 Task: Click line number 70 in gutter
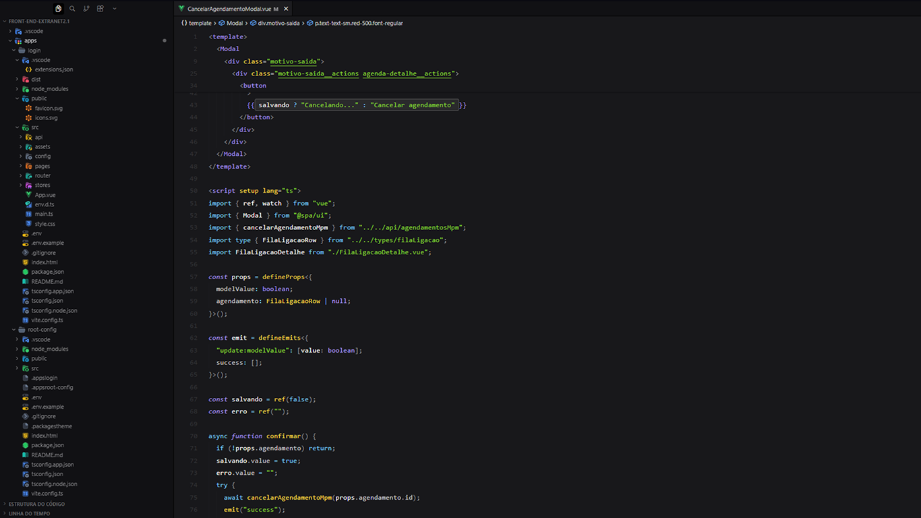point(194,436)
